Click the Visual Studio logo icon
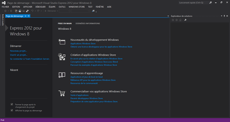Viewport: 230px width, 122px height. (x=4, y=3)
